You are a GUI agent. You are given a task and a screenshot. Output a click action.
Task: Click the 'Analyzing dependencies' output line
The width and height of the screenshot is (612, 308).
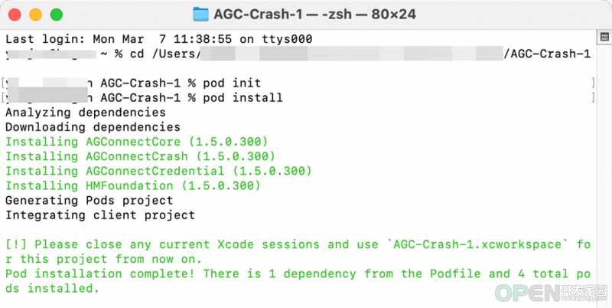(x=86, y=113)
